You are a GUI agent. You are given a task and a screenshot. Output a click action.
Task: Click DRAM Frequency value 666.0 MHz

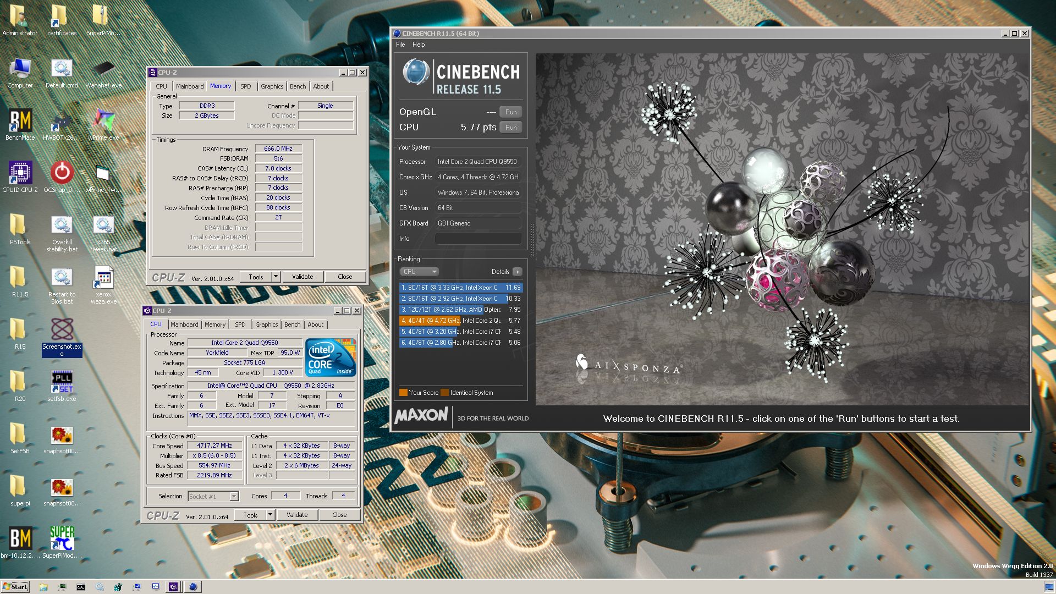278,148
